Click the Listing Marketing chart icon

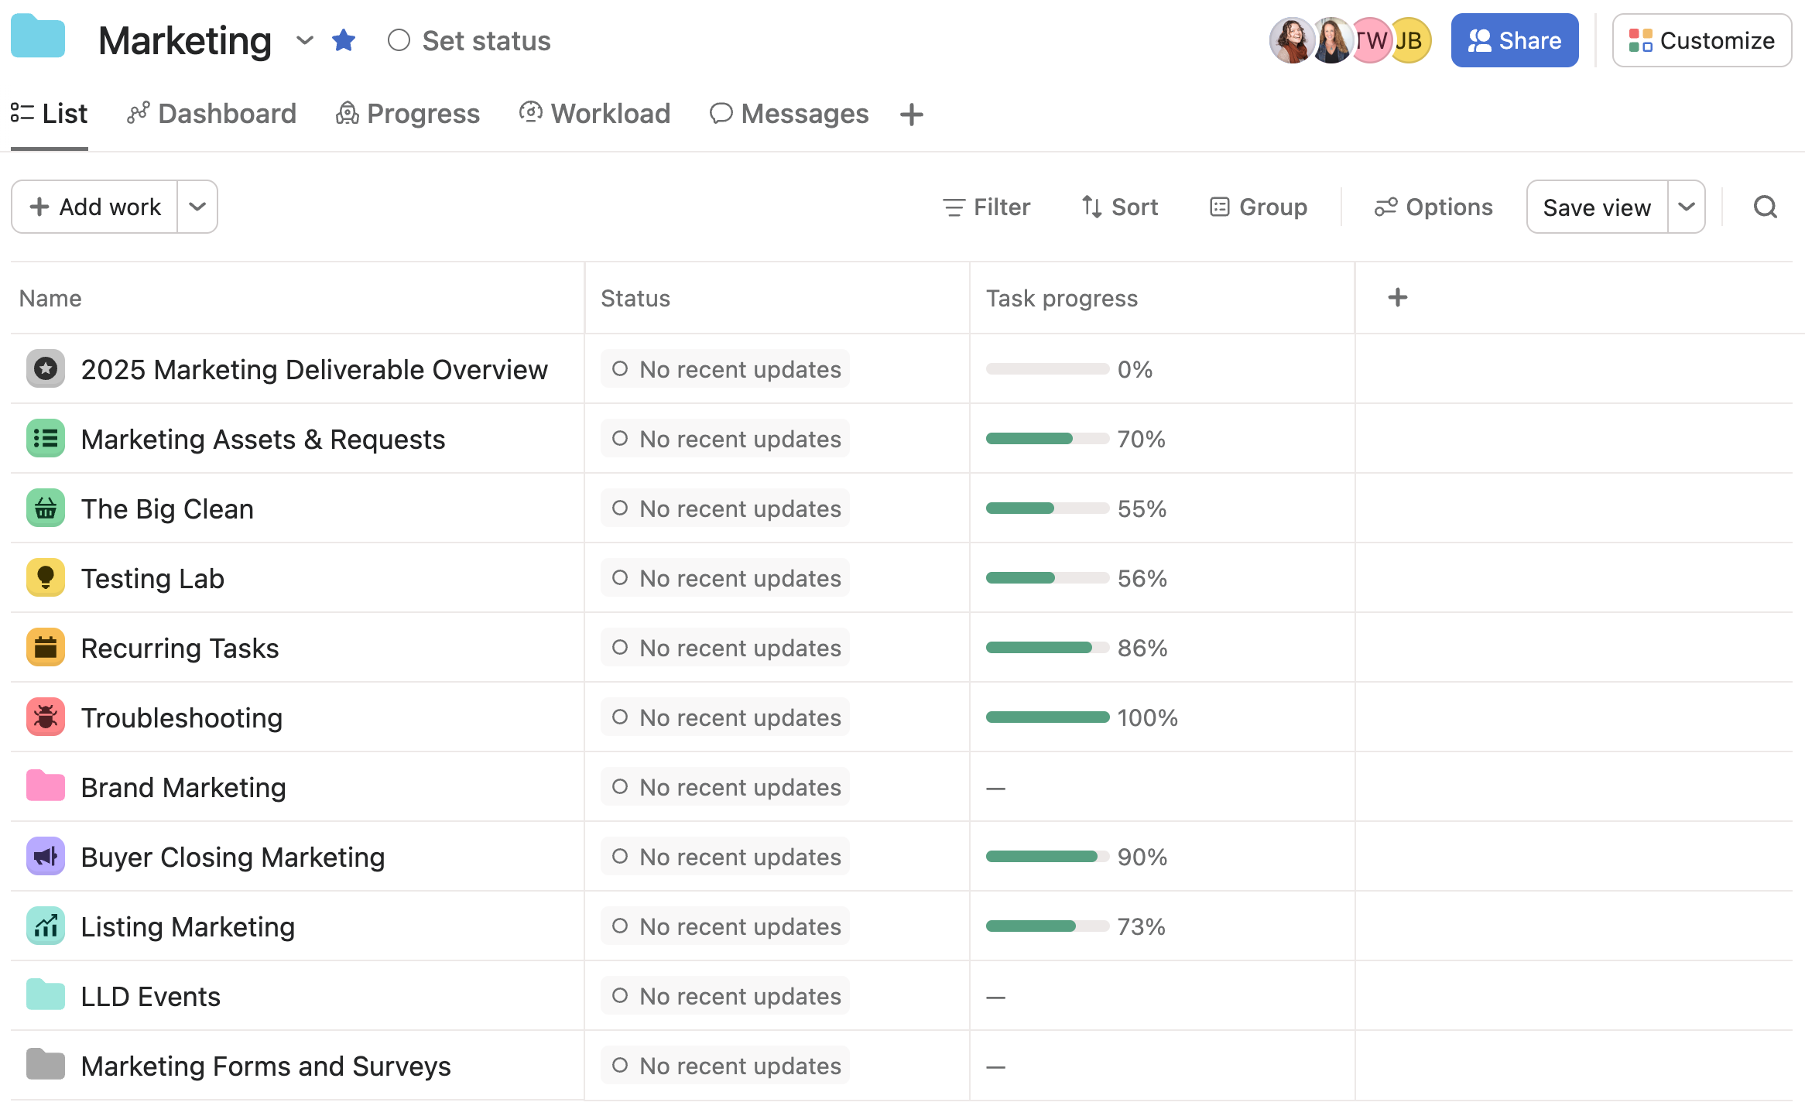[x=46, y=926]
